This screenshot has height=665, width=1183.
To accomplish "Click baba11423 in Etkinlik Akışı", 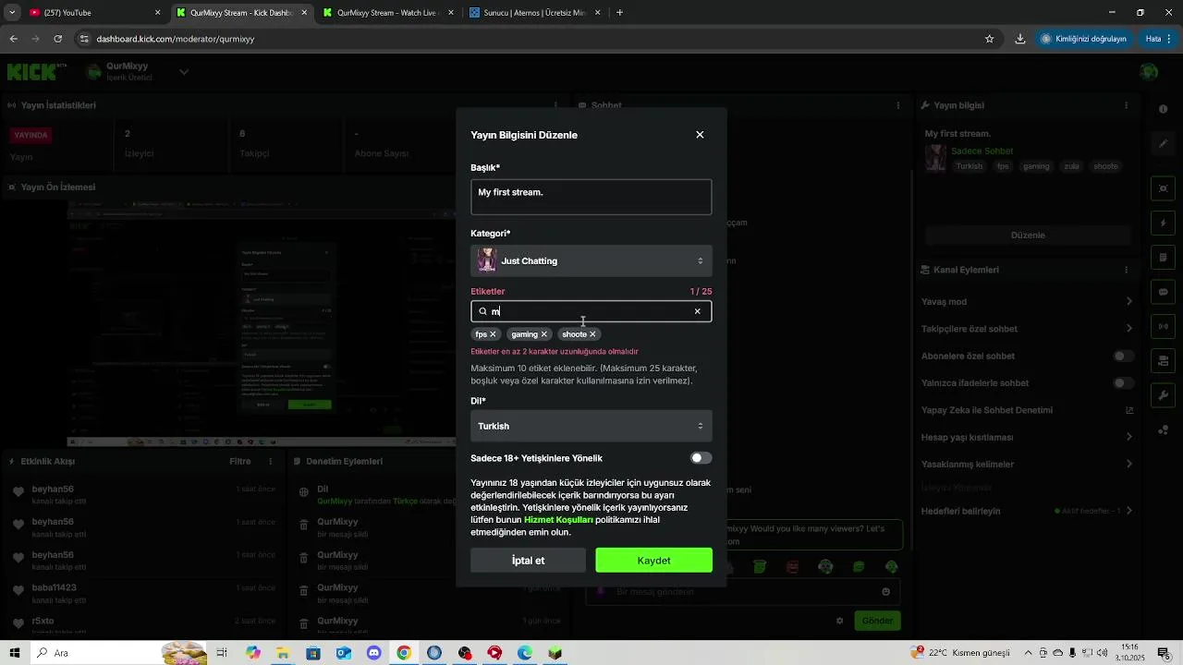I will [54, 587].
